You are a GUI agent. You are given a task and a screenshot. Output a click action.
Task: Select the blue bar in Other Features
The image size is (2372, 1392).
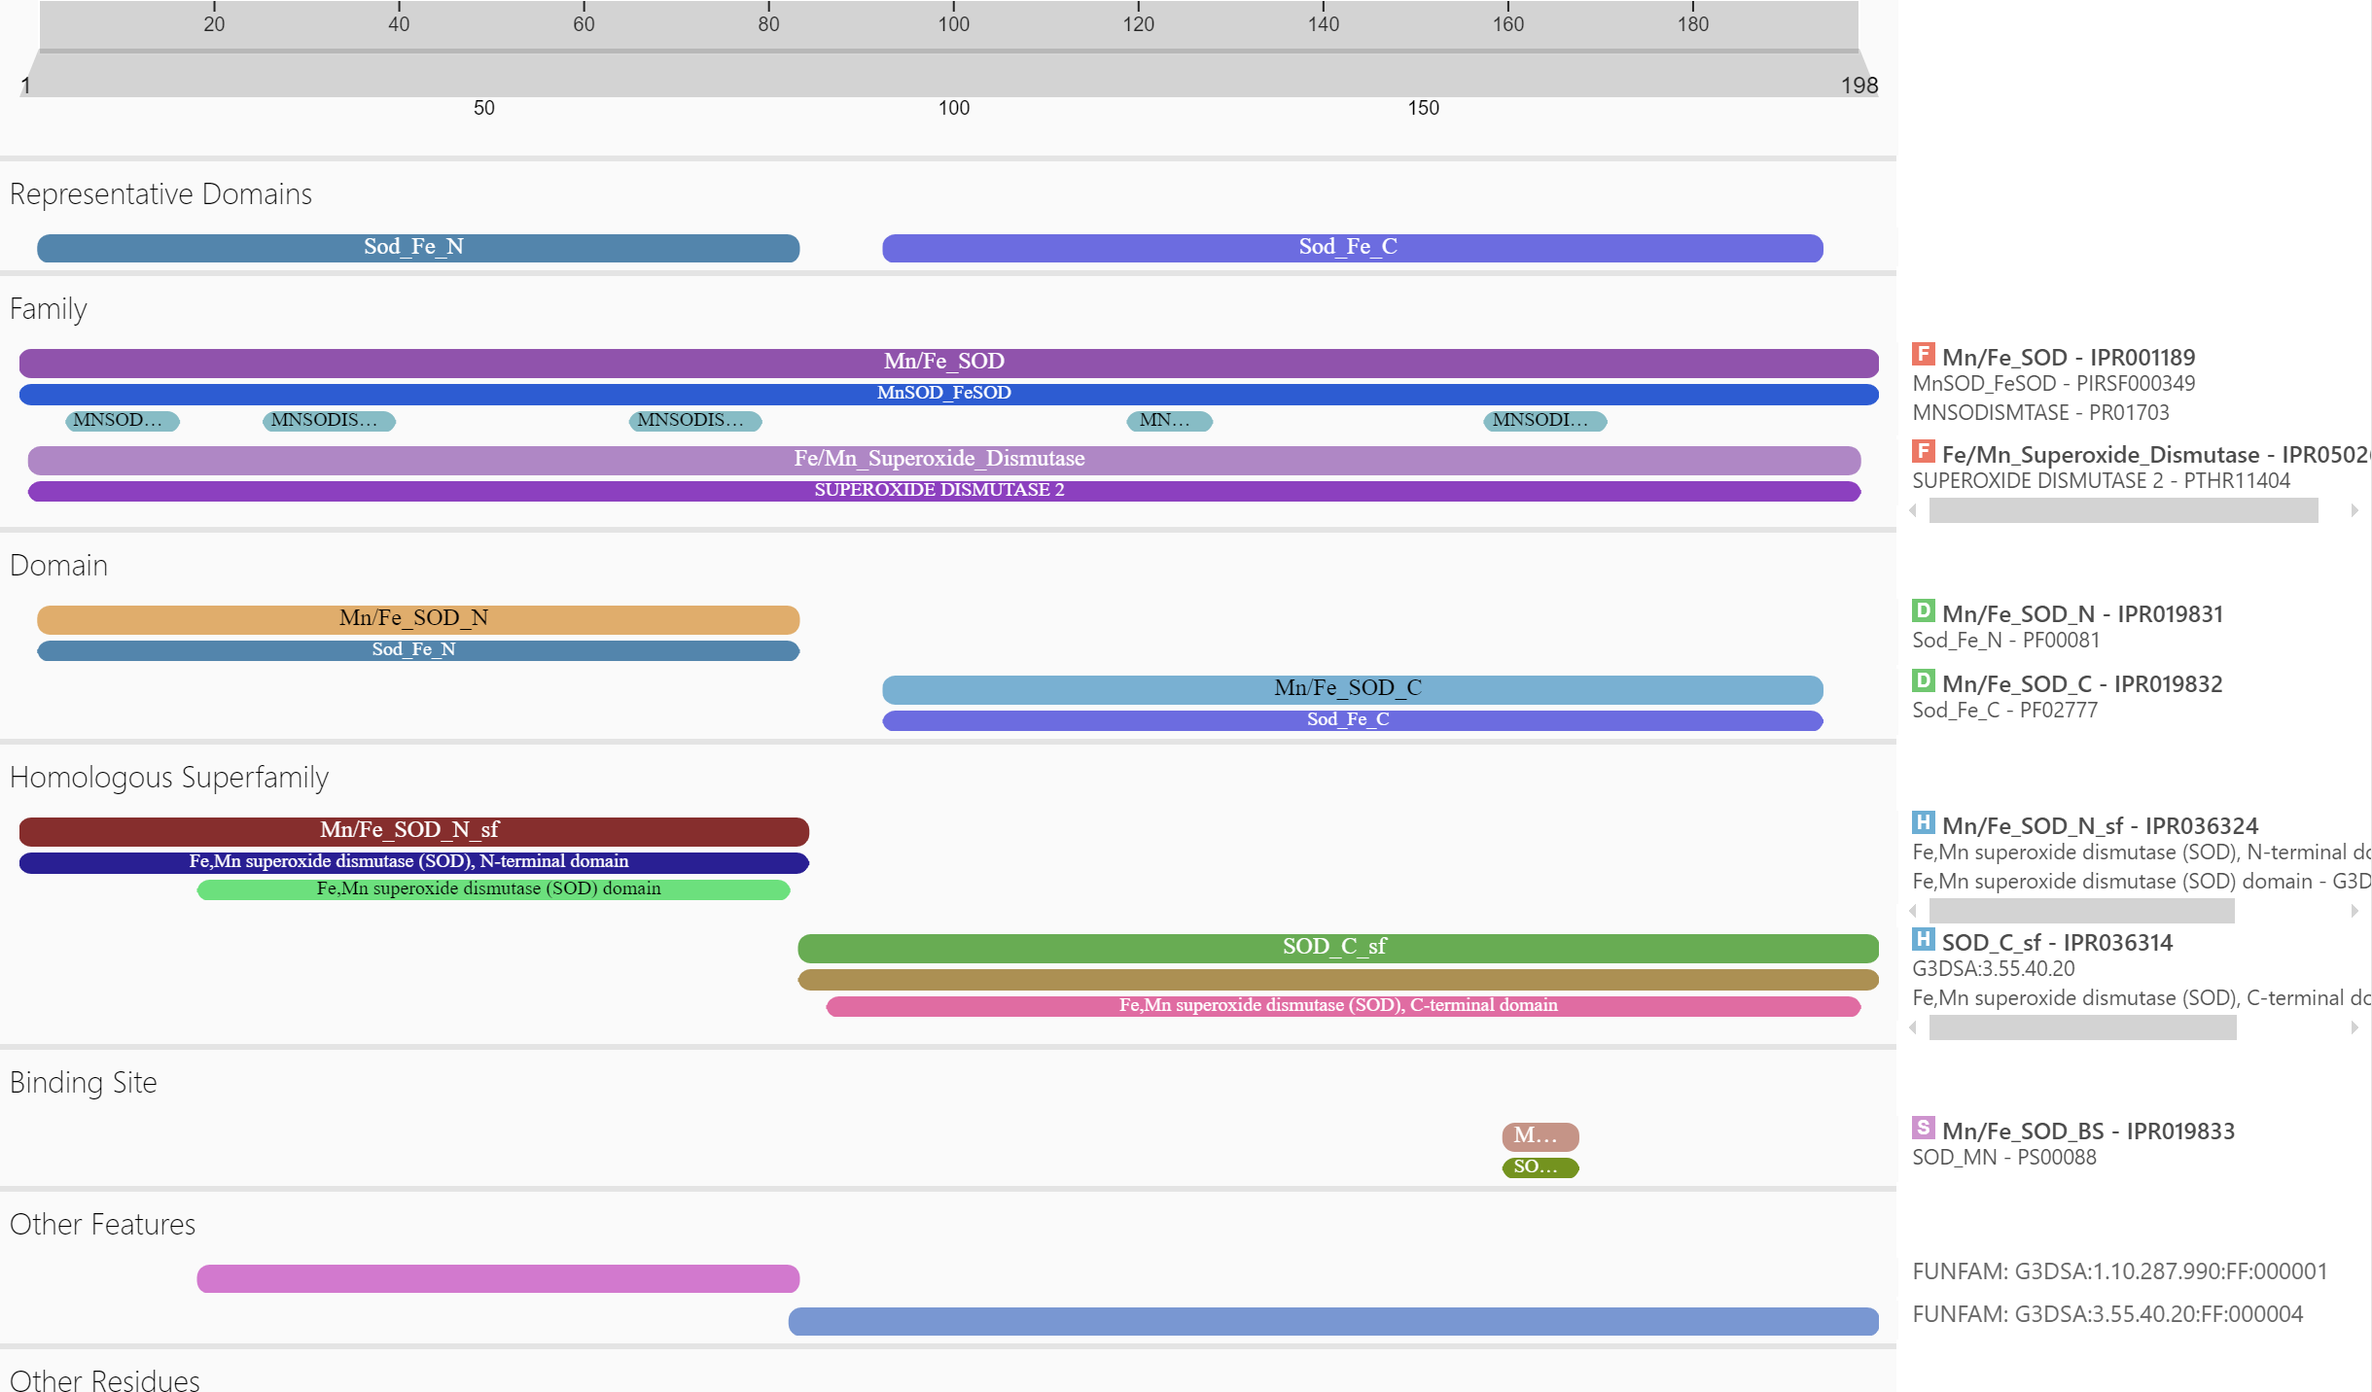click(1333, 1321)
